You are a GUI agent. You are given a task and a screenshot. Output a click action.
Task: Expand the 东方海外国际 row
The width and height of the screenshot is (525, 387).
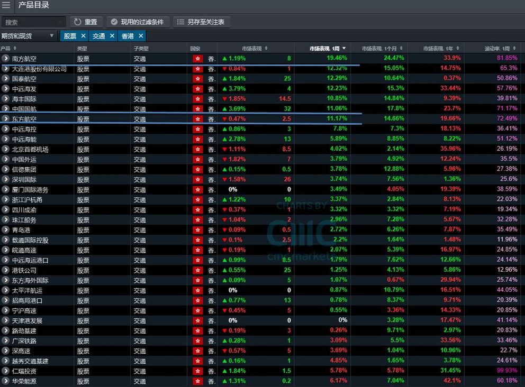tap(5, 280)
